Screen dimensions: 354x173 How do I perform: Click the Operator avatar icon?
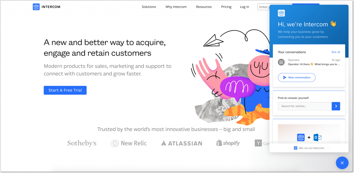pyautogui.click(x=281, y=62)
